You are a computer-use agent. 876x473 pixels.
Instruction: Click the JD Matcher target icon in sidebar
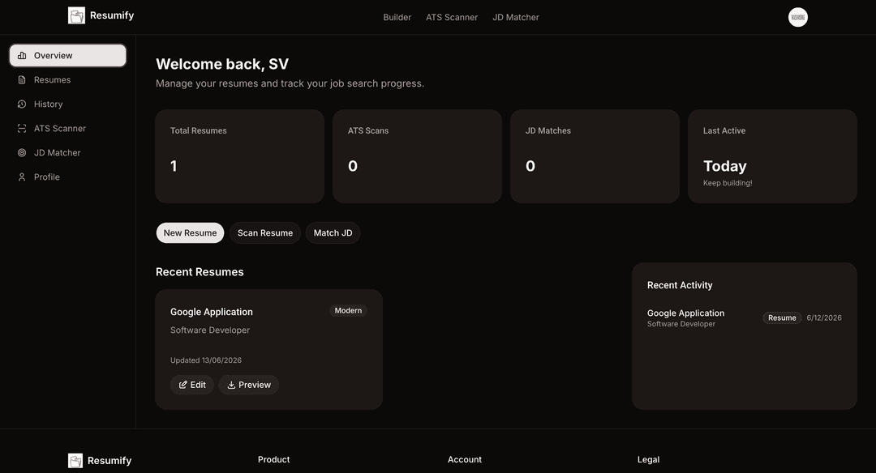click(x=22, y=153)
